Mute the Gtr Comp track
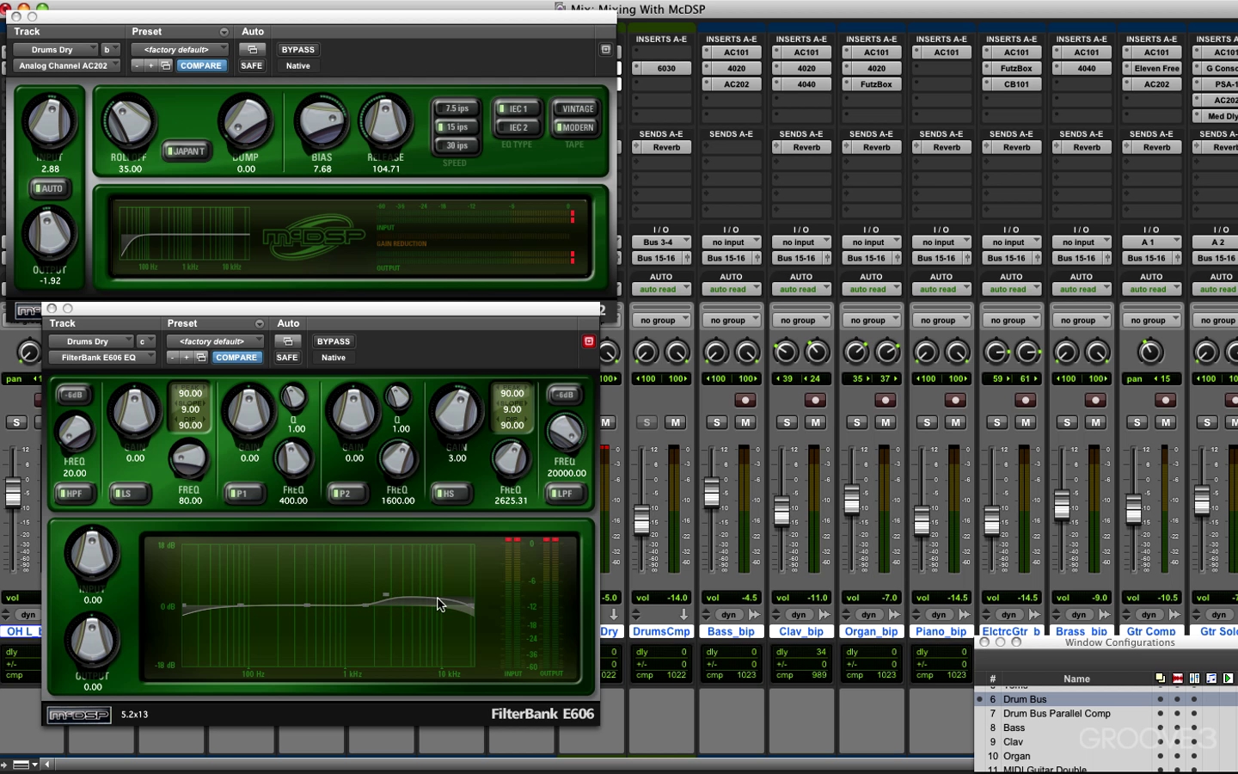The width and height of the screenshot is (1238, 774). point(1166,422)
